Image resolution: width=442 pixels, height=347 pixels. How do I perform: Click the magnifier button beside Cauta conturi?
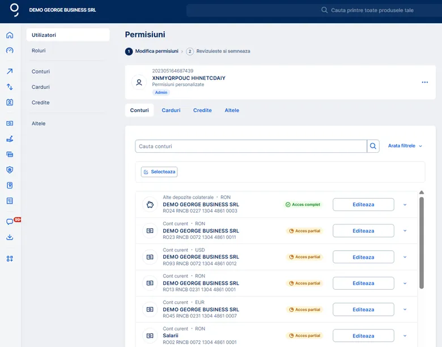point(373,146)
